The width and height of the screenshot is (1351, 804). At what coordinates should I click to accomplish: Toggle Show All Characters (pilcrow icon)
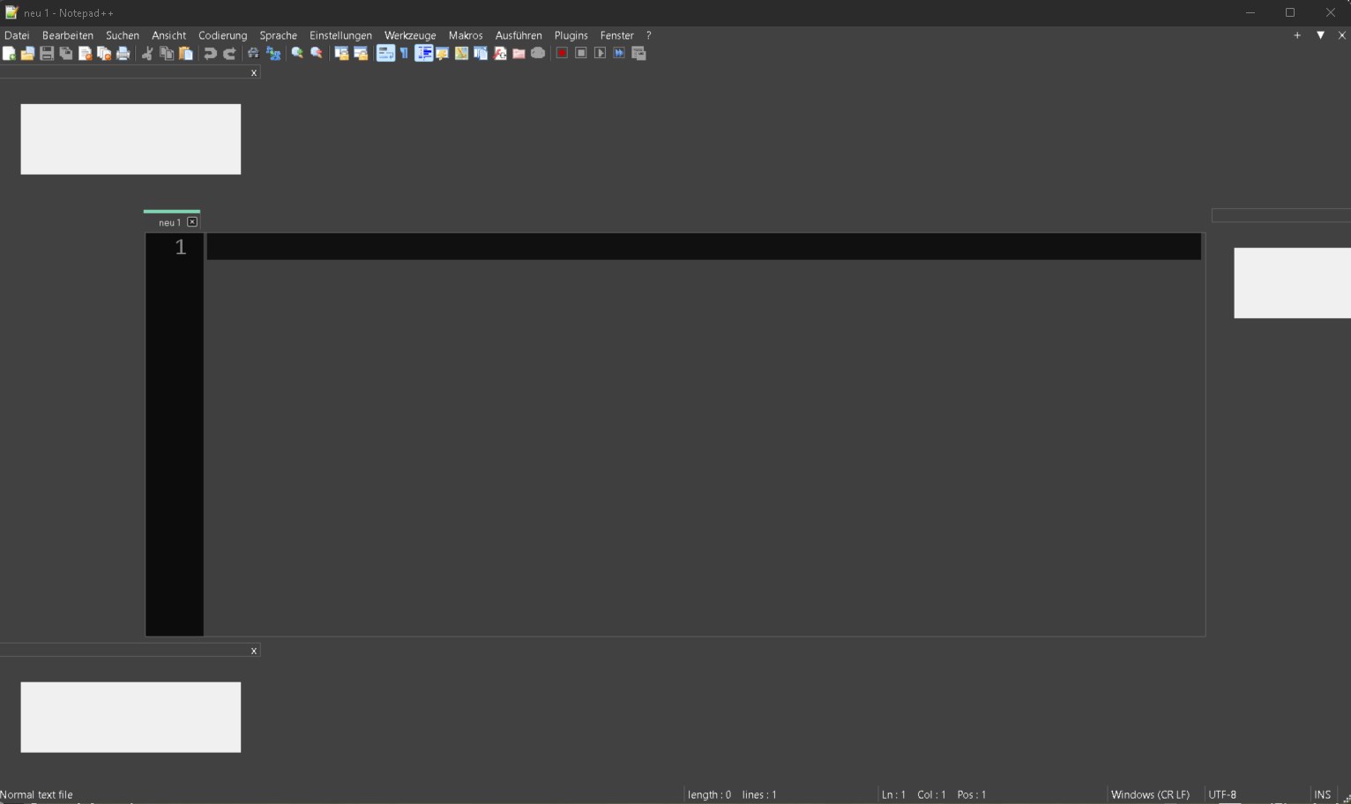pos(403,53)
